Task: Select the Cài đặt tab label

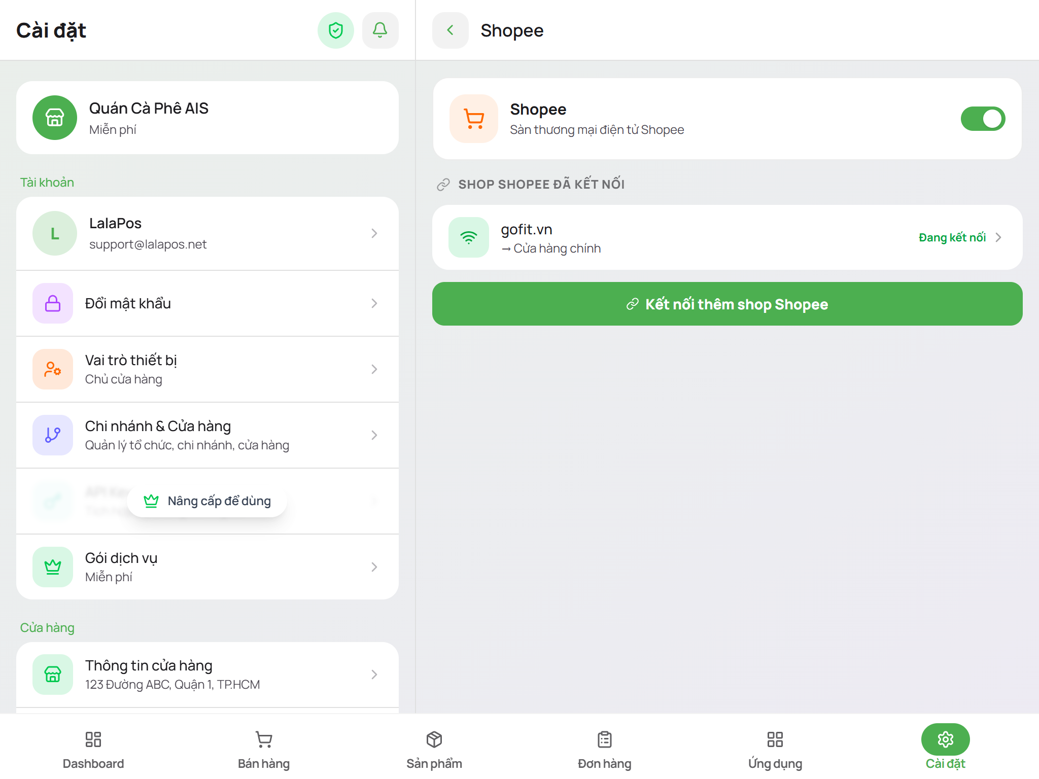Action: tap(946, 764)
